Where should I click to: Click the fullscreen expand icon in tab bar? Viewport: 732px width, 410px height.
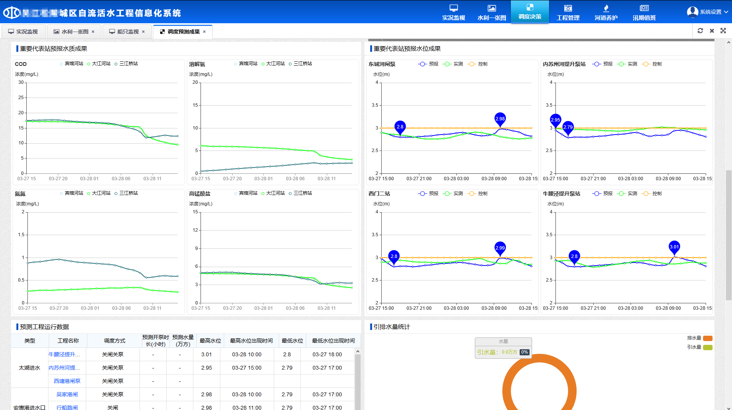click(x=723, y=31)
